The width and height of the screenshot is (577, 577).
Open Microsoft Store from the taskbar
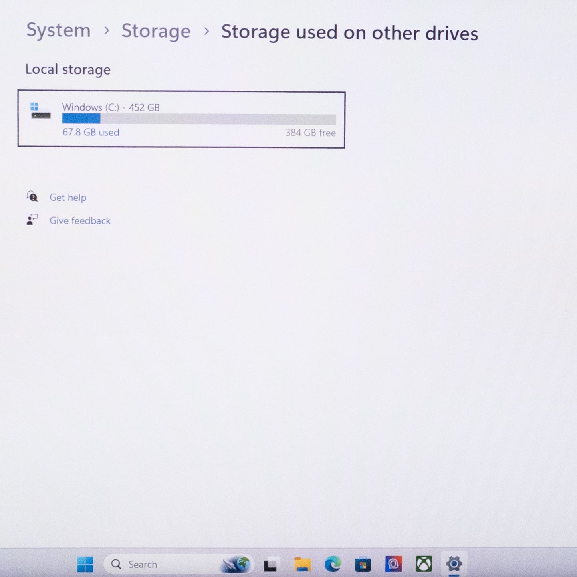[363, 564]
